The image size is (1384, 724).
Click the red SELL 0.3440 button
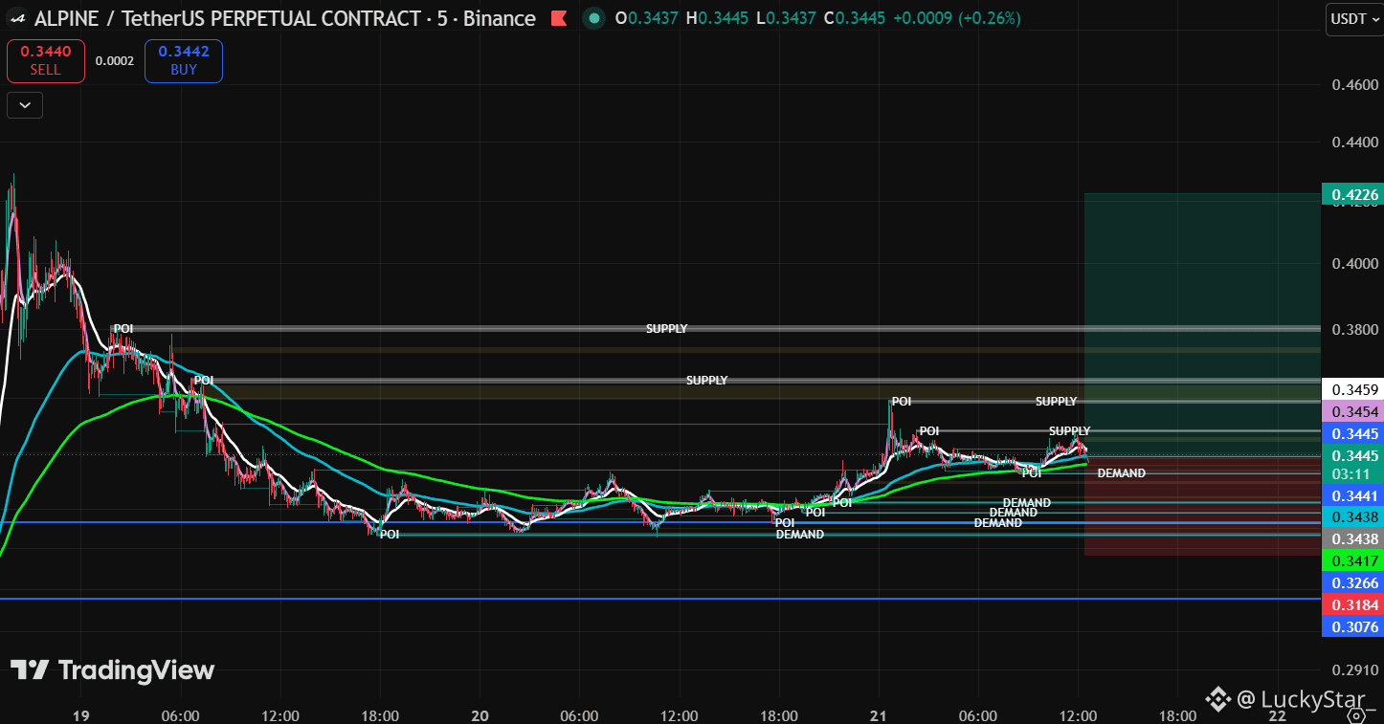coord(45,61)
